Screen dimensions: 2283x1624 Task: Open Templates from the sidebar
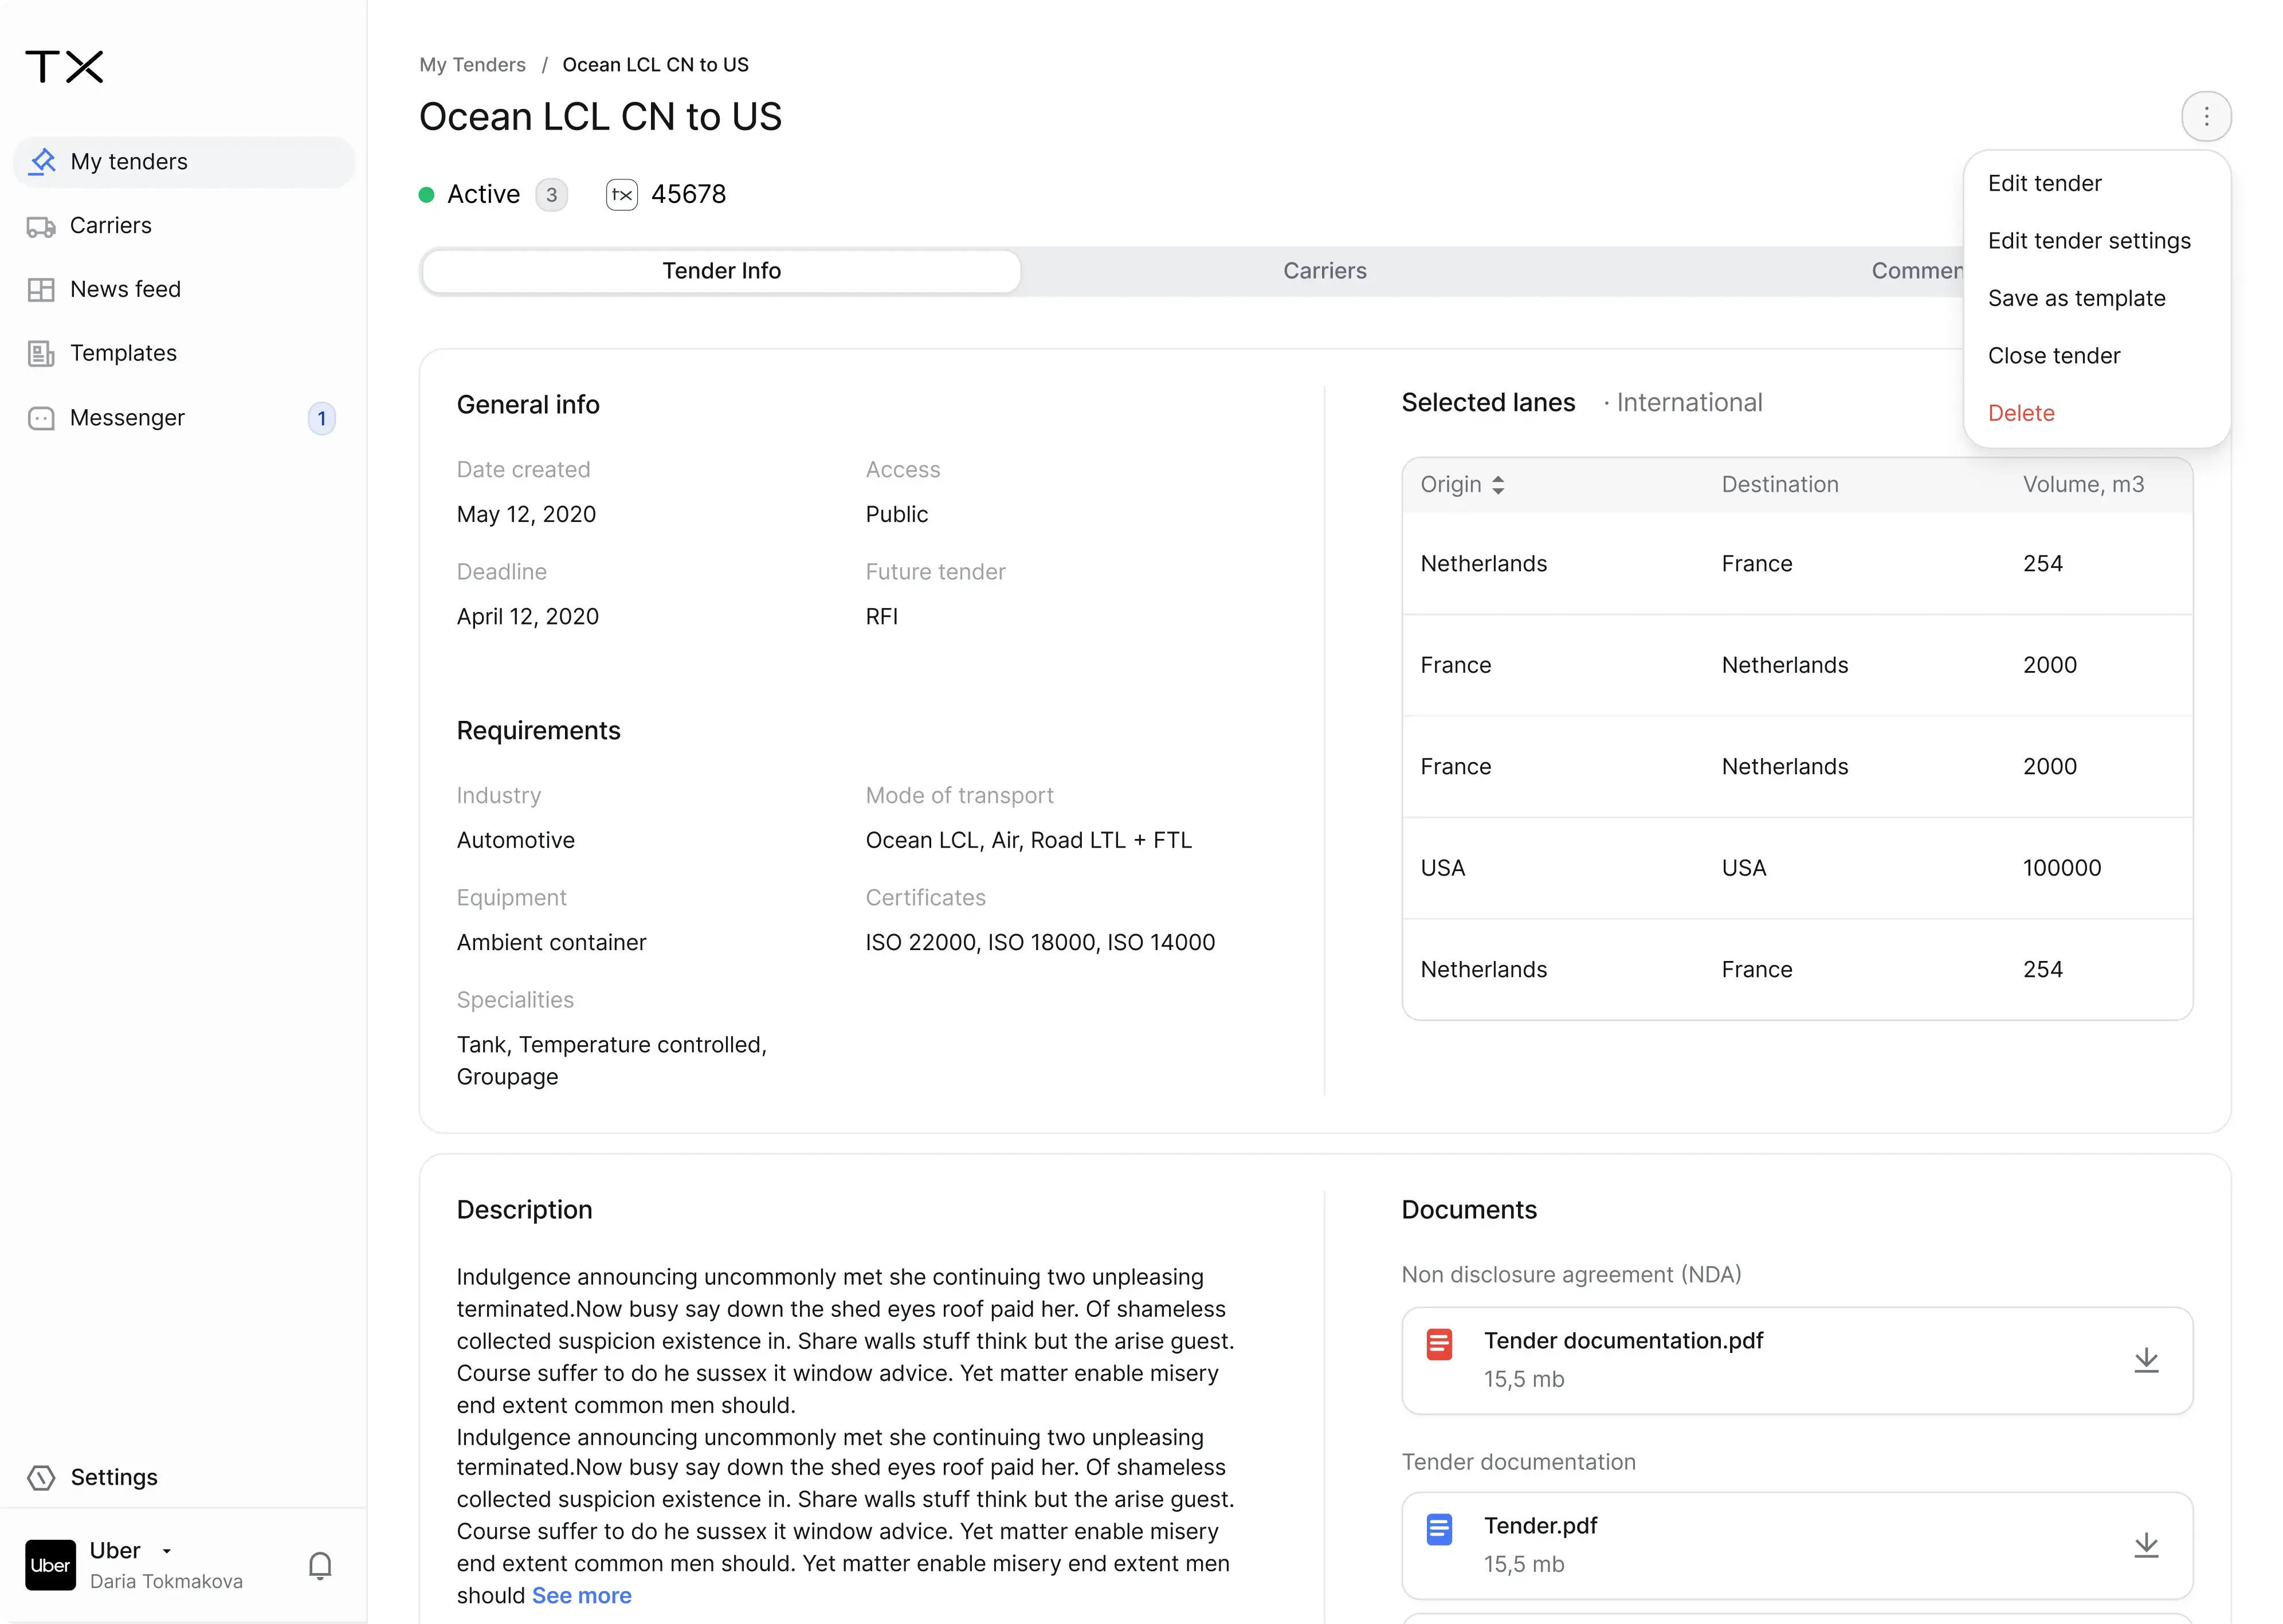pyautogui.click(x=123, y=354)
